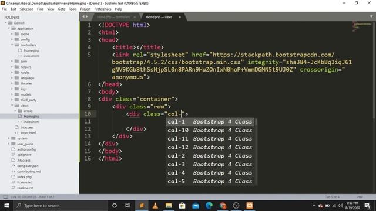Screen dimensions: 376x211
Task: Open Home.php file under controllers folder
Action: [31, 50]
